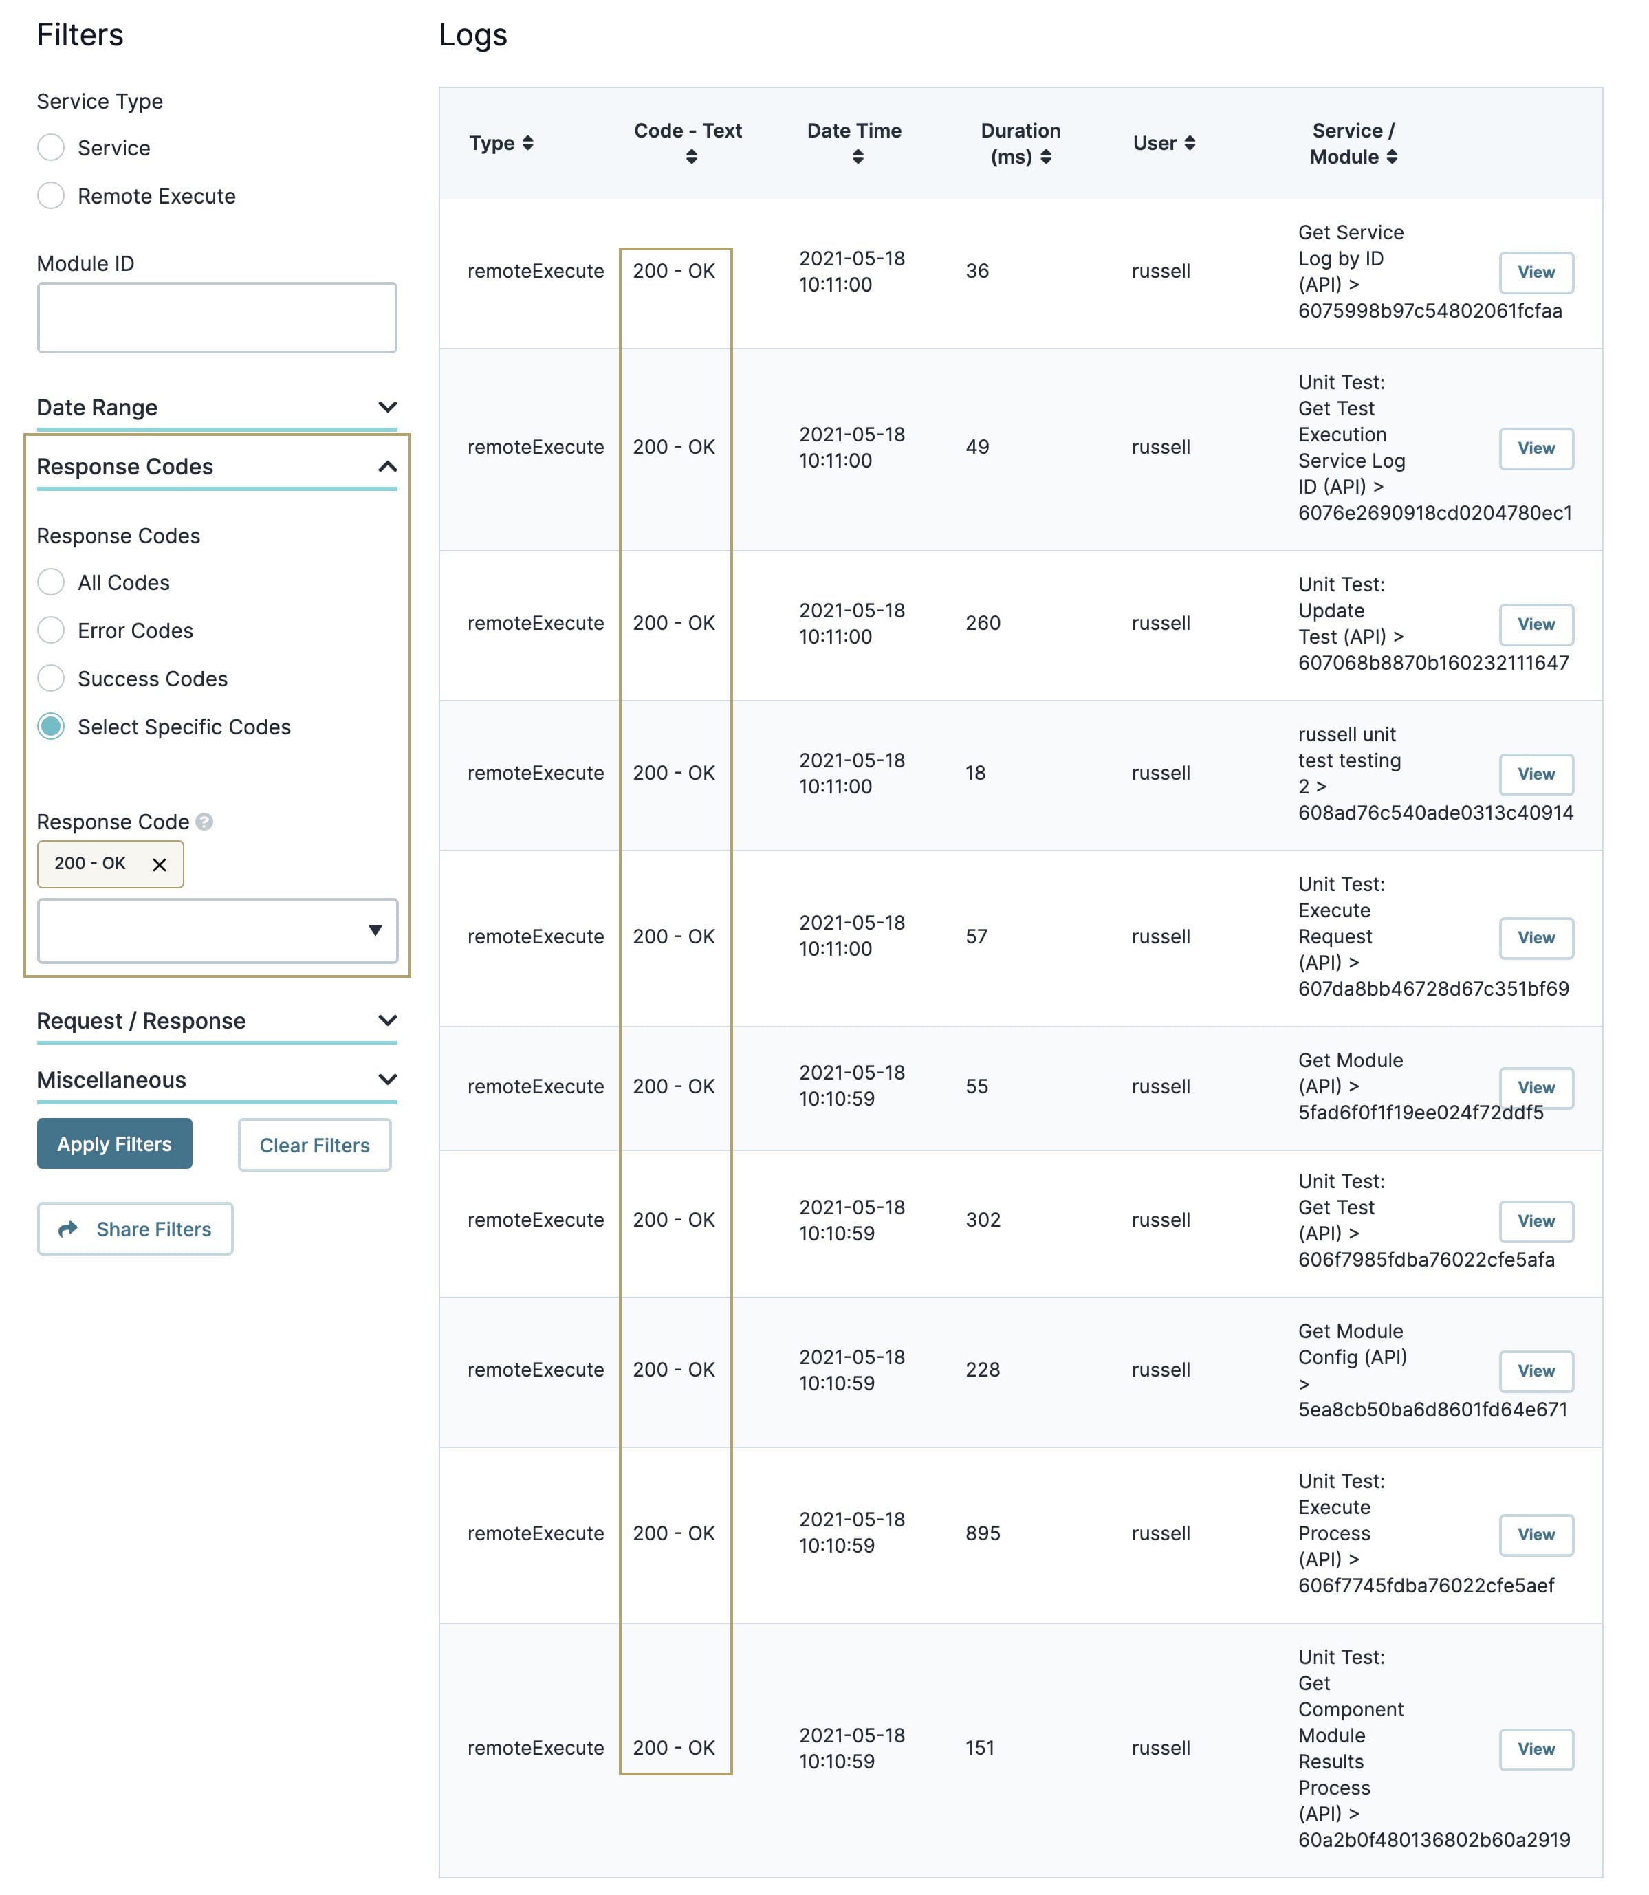
Task: Open the Response Code dropdown
Action: pos(217,931)
